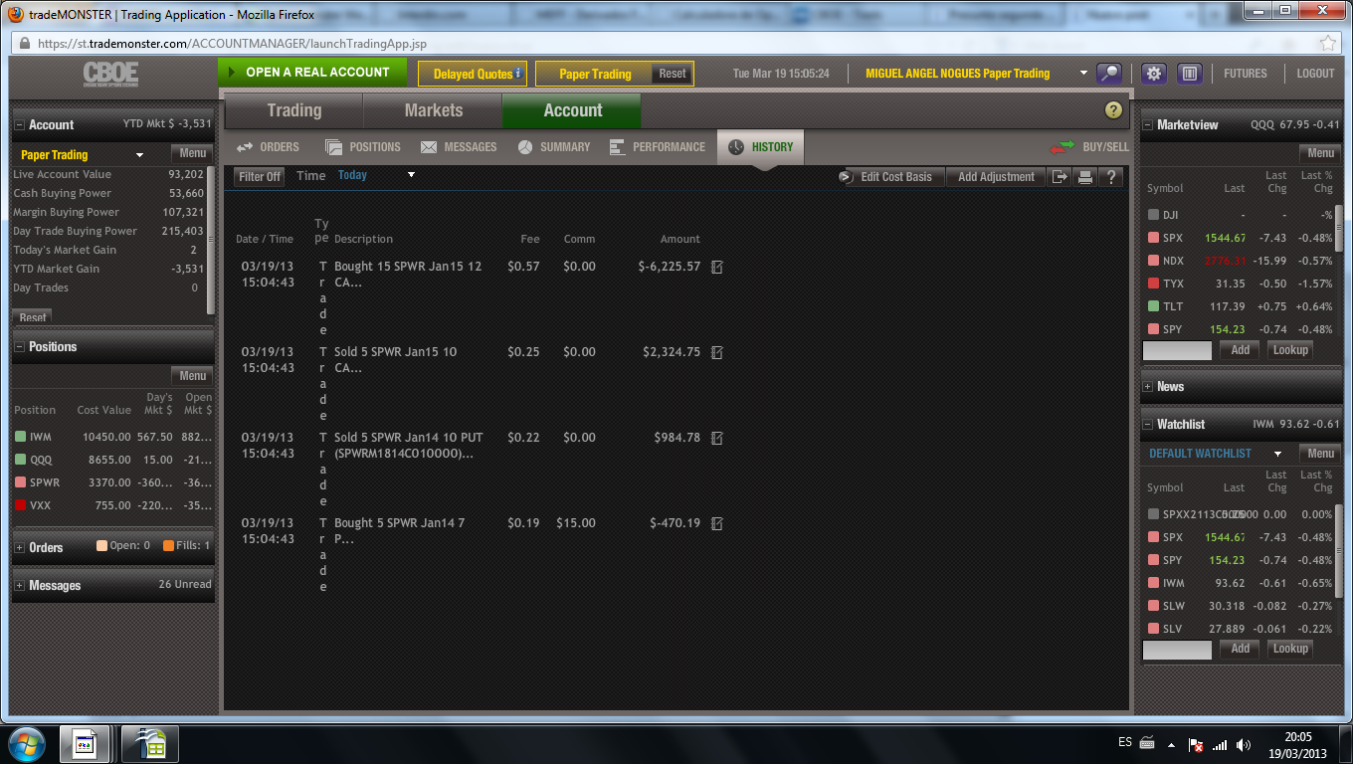Click the LOGOUT link

1315,74
